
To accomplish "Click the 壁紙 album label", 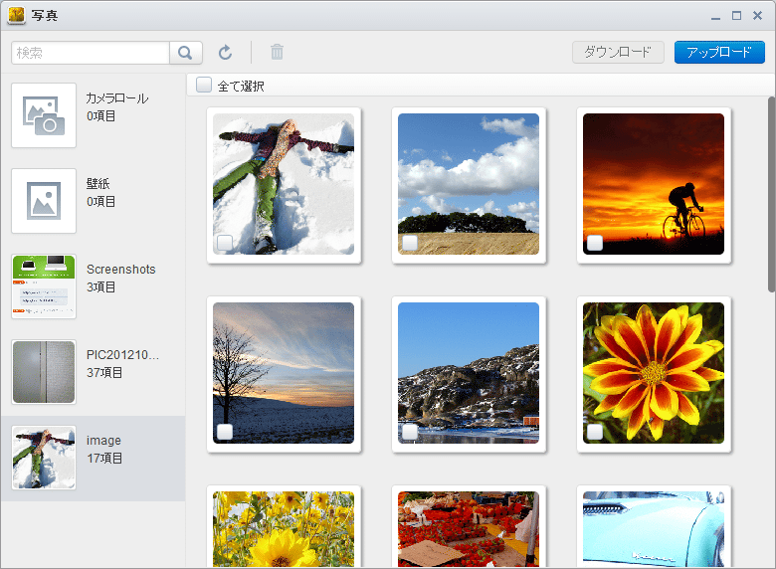I will tap(97, 184).
